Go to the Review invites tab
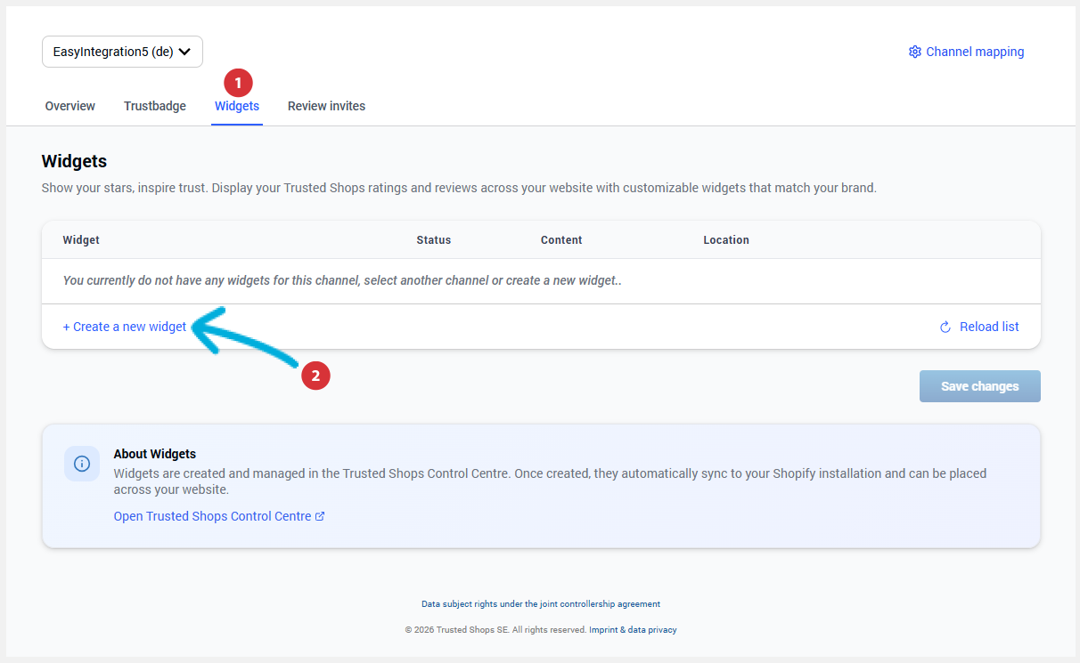This screenshot has height=663, width=1080. (326, 106)
